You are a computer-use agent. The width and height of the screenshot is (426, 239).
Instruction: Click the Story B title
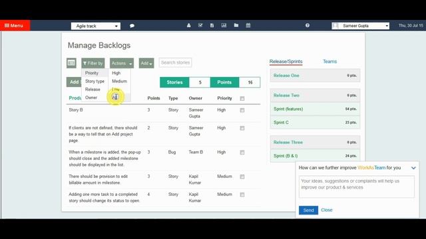76,110
